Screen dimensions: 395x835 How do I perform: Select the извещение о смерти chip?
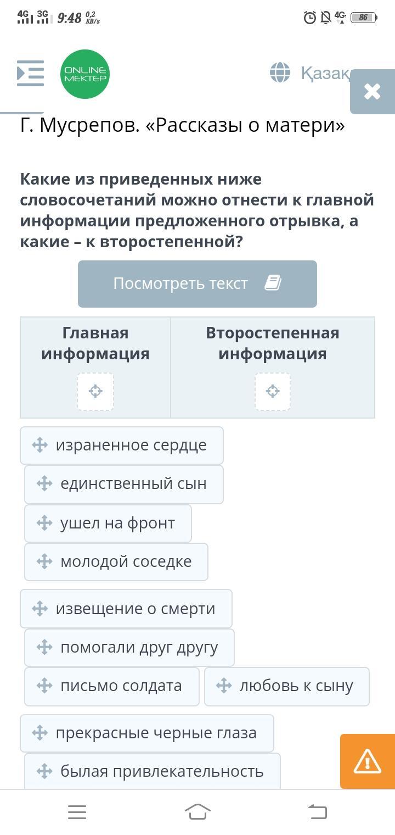click(126, 609)
